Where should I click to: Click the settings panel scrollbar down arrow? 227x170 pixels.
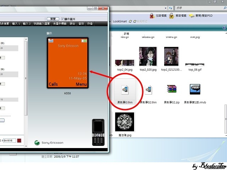point(26,146)
